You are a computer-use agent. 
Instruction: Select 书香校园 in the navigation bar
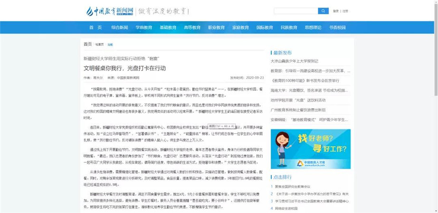click(x=337, y=27)
